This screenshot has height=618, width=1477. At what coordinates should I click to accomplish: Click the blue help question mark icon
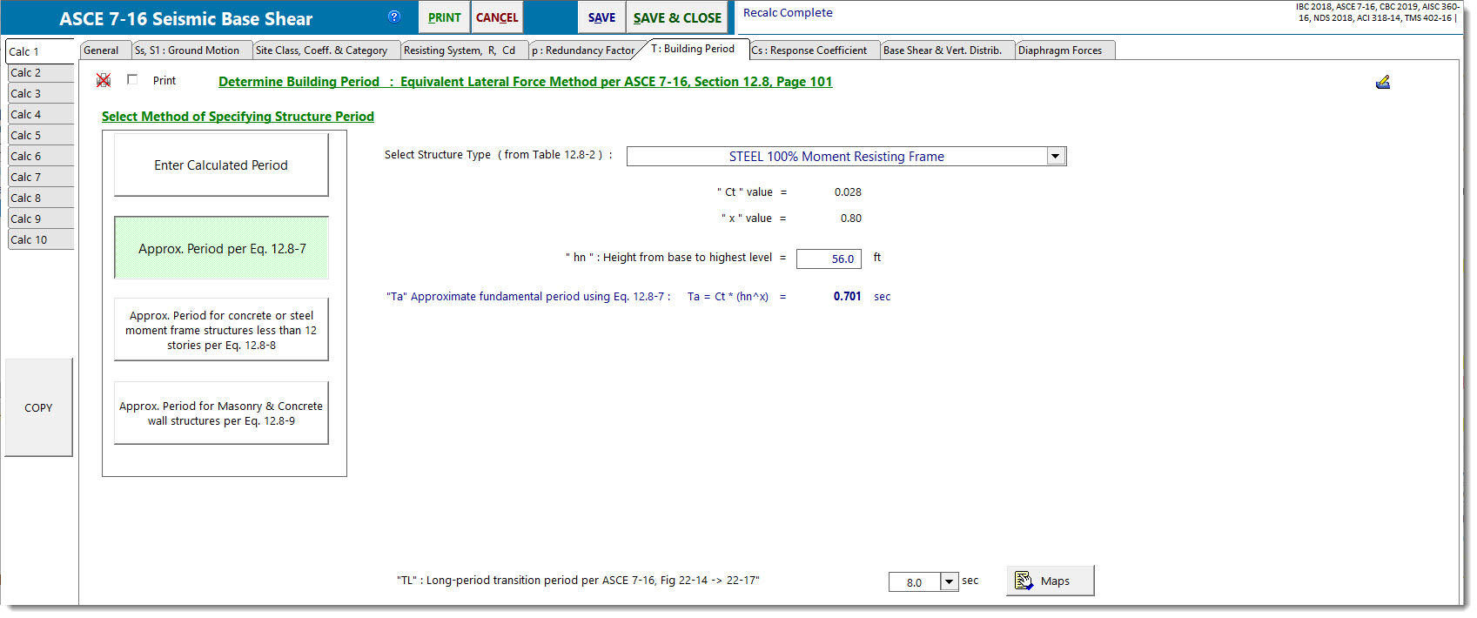(394, 17)
